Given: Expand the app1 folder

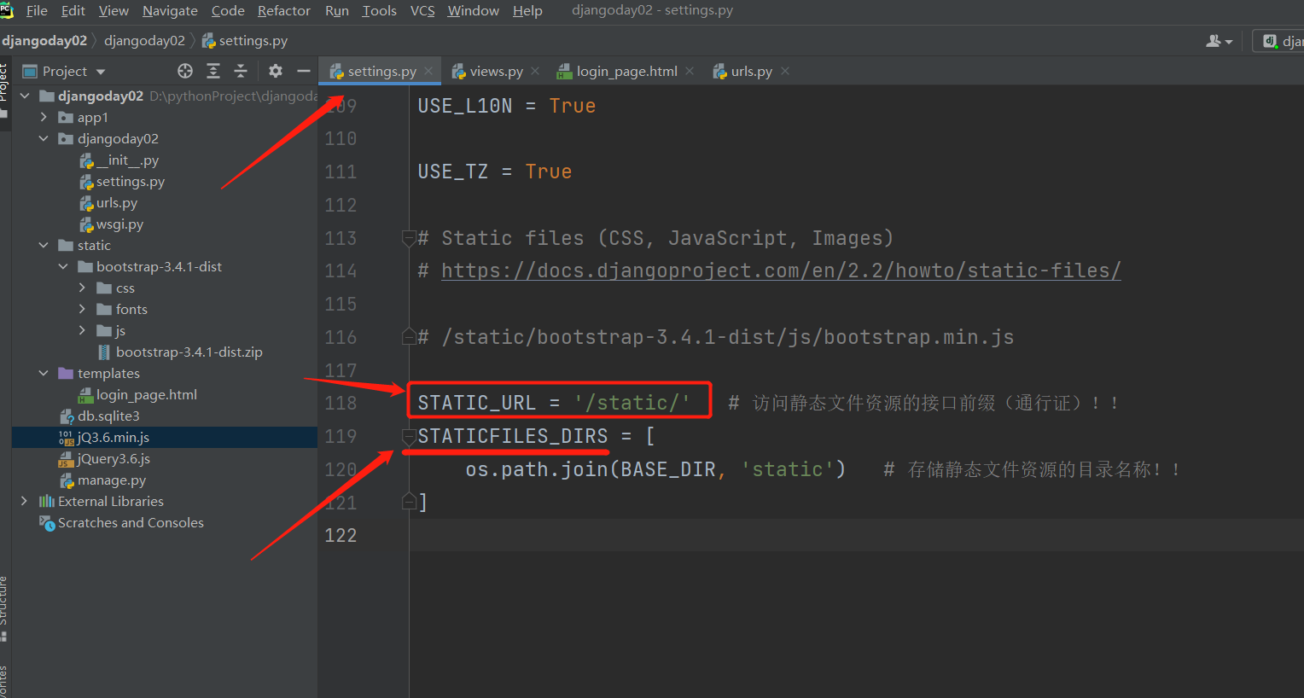Looking at the screenshot, I should (44, 118).
